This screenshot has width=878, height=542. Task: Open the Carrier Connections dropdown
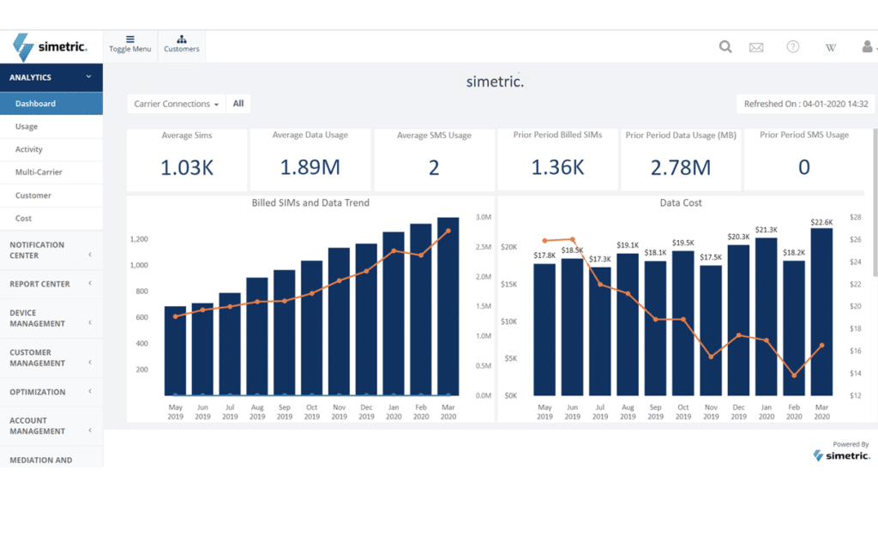click(177, 104)
